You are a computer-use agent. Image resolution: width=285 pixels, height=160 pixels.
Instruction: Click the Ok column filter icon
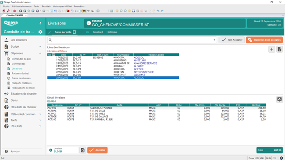[53, 55]
